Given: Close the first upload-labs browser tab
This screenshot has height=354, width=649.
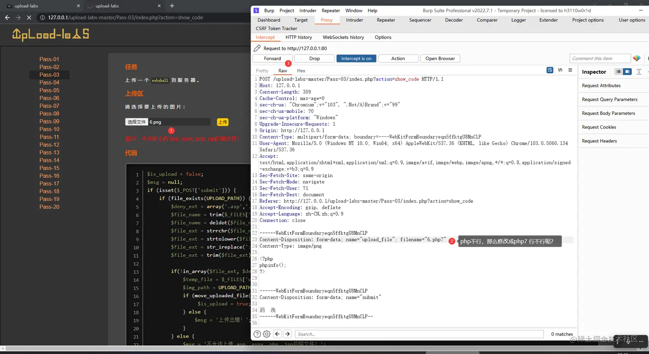Looking at the screenshot, I should coord(78,6).
